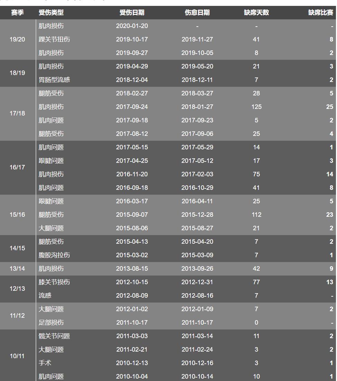Screen dimensions: 337x381
Task: Click the 踝关节扭伤 injury entry
Action: [54, 39]
